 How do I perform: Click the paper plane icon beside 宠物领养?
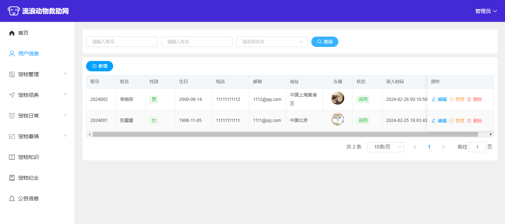12,95
